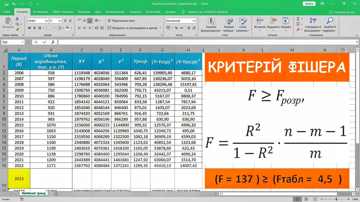The height and width of the screenshot is (202, 360).
Task: Open the font color dropdown arrow
Action: click(71, 28)
